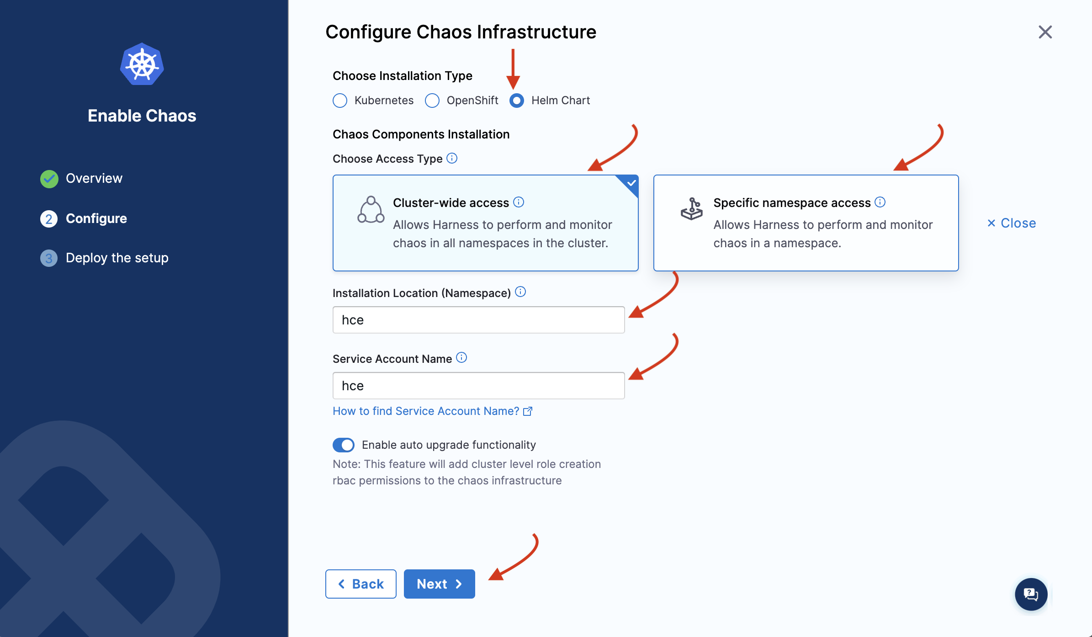Select the Kubernetes installation type radio

point(340,101)
